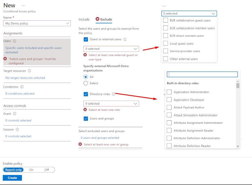Switch to the Include tab

(x=84, y=19)
